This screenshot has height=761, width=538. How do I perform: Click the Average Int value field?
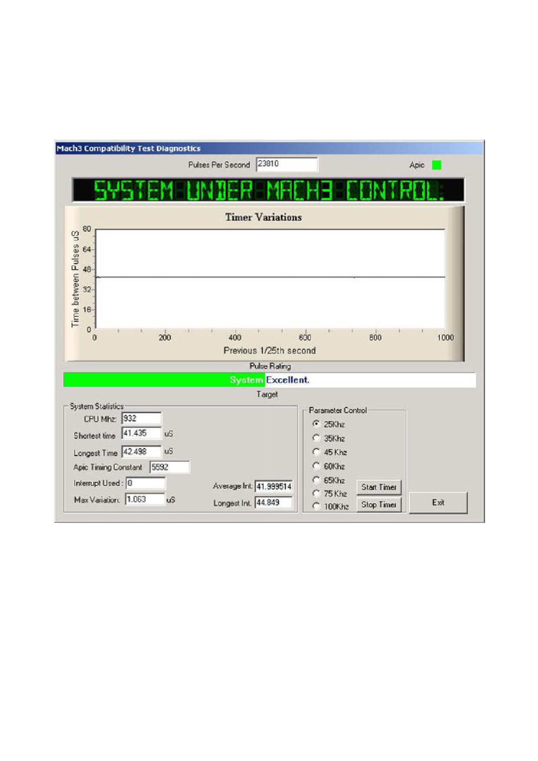[274, 486]
